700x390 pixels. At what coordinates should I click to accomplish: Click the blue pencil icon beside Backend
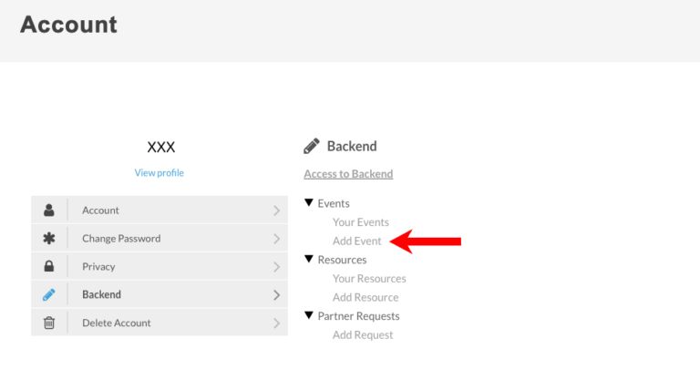point(49,295)
